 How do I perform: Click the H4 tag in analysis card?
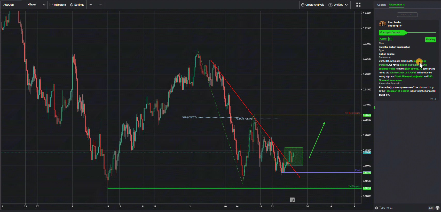click(390, 39)
